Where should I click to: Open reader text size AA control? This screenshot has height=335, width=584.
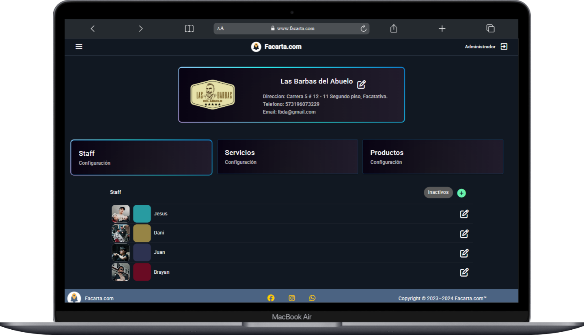[220, 28]
